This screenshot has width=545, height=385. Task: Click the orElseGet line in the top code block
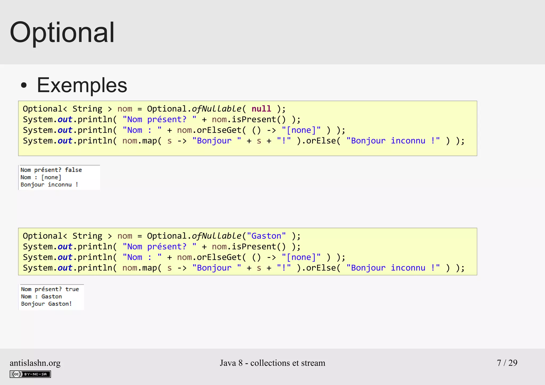[x=184, y=130]
